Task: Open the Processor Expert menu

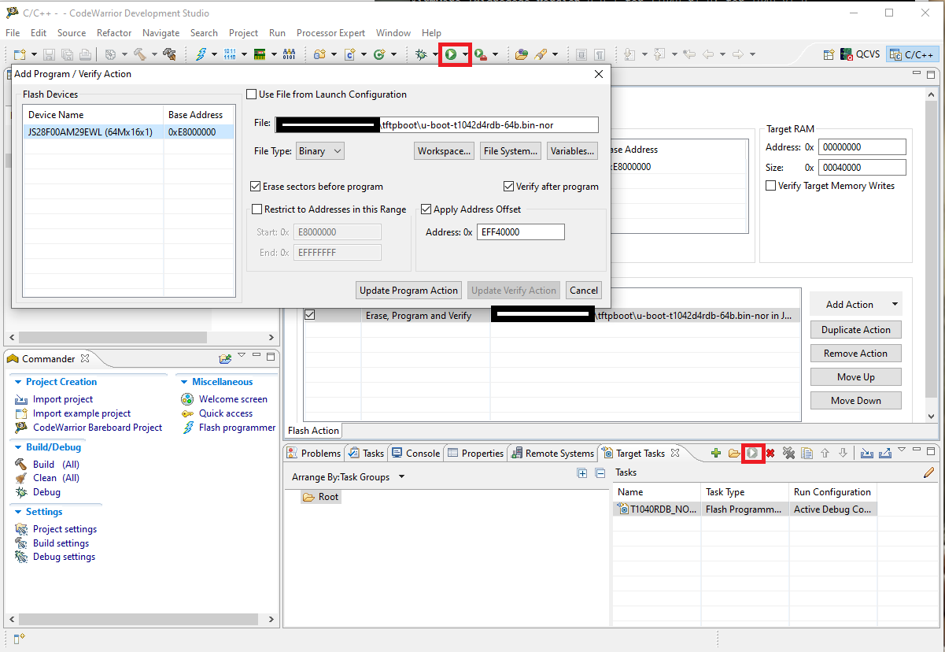Action: tap(330, 33)
